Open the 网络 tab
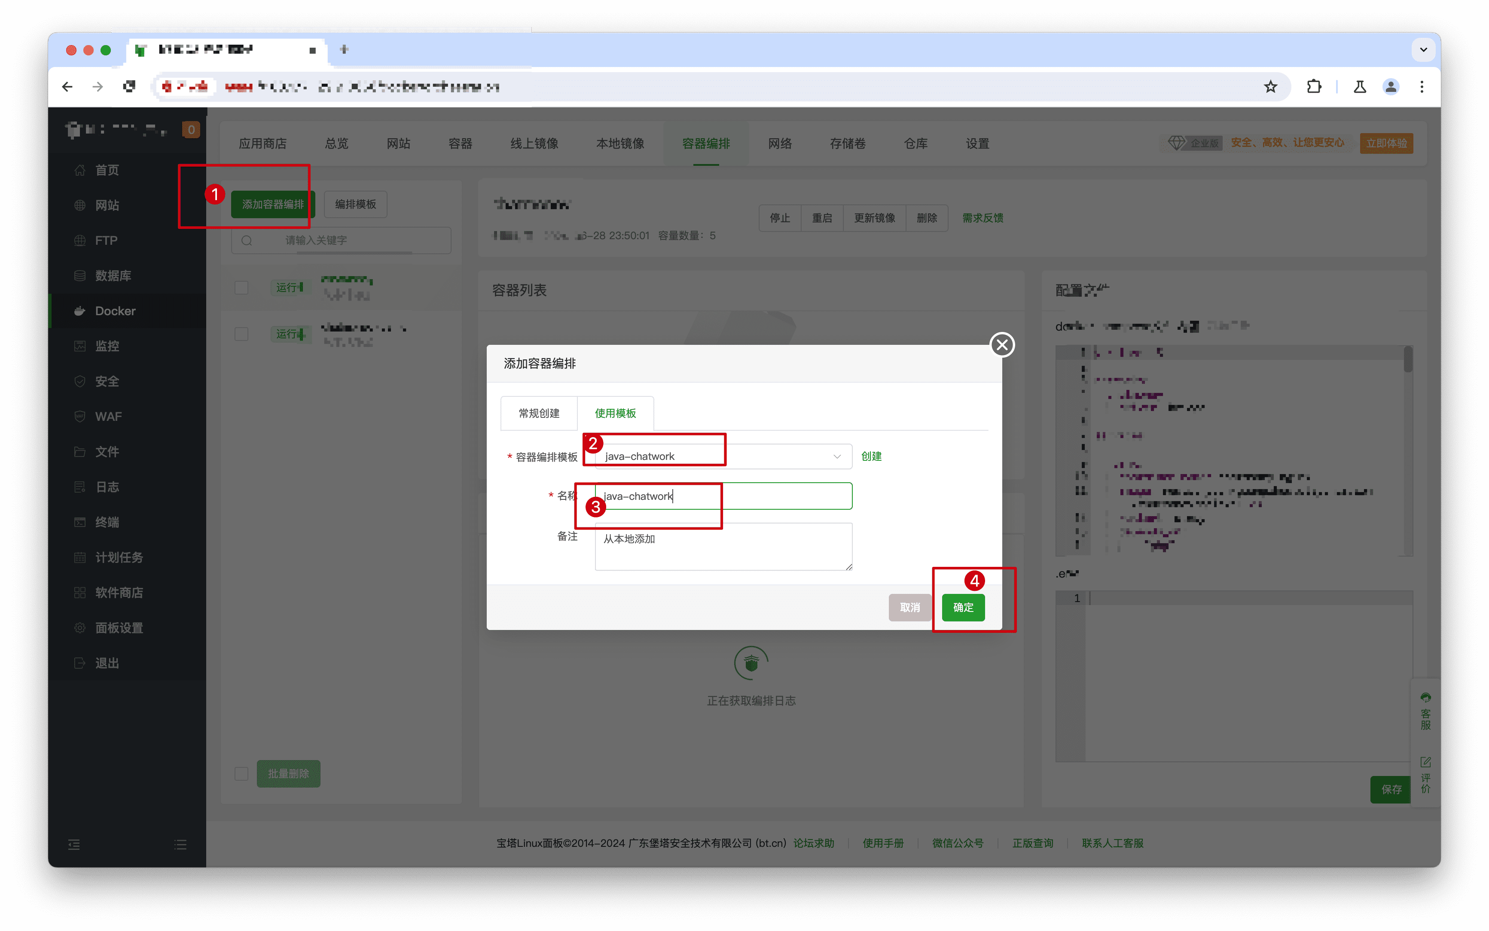 (x=780, y=143)
